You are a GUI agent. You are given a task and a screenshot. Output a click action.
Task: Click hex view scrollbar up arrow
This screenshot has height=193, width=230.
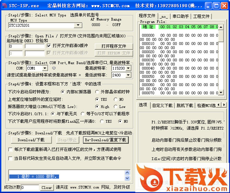(221, 27)
